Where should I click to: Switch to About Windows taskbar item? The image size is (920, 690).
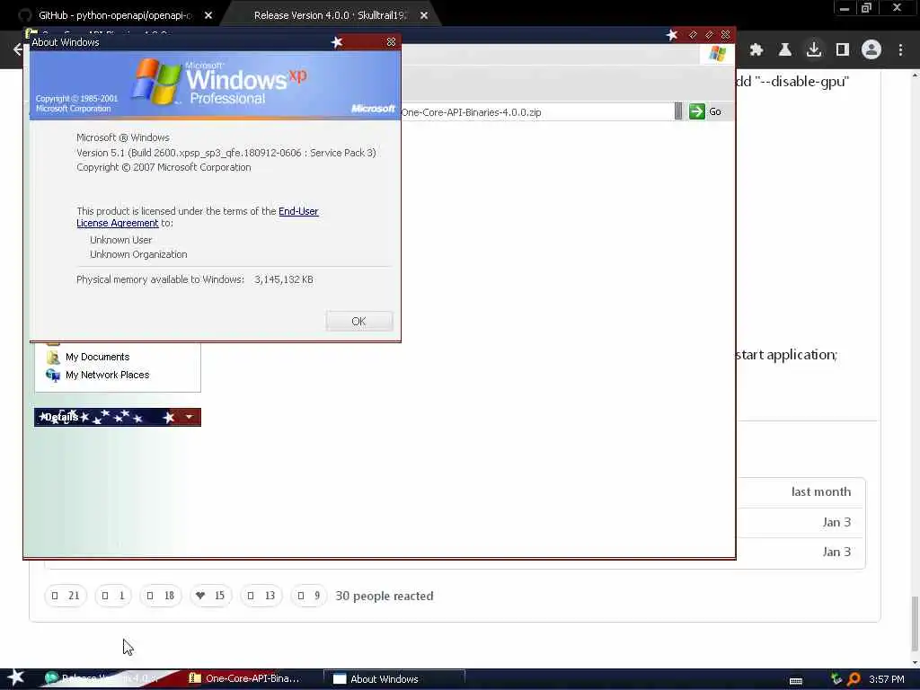point(394,679)
